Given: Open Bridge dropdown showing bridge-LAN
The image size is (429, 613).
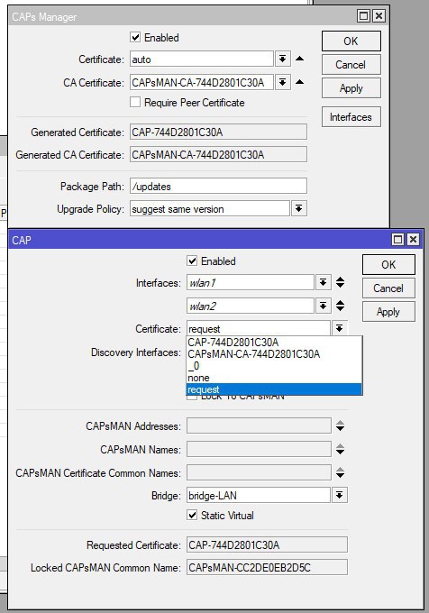Looking at the screenshot, I should click(x=339, y=495).
